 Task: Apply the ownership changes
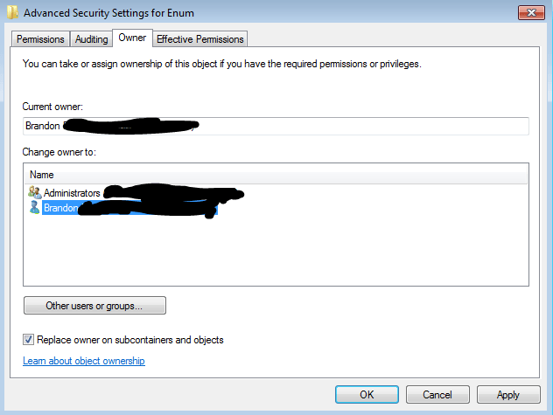pos(508,394)
